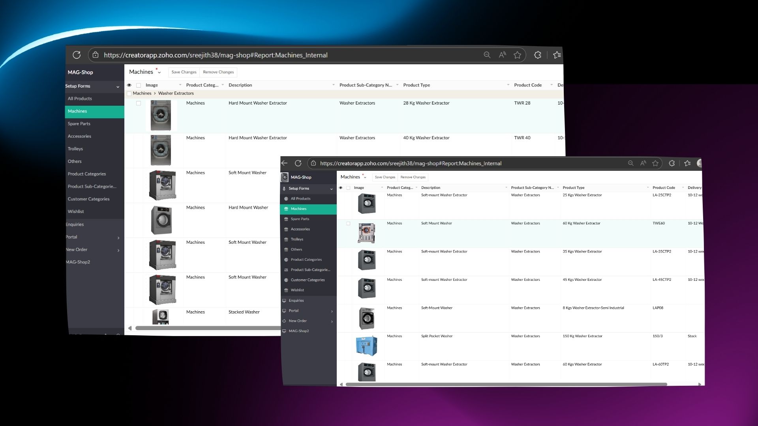Open extensions puzzle icon in rear browser window
The image size is (758, 426).
pos(537,55)
